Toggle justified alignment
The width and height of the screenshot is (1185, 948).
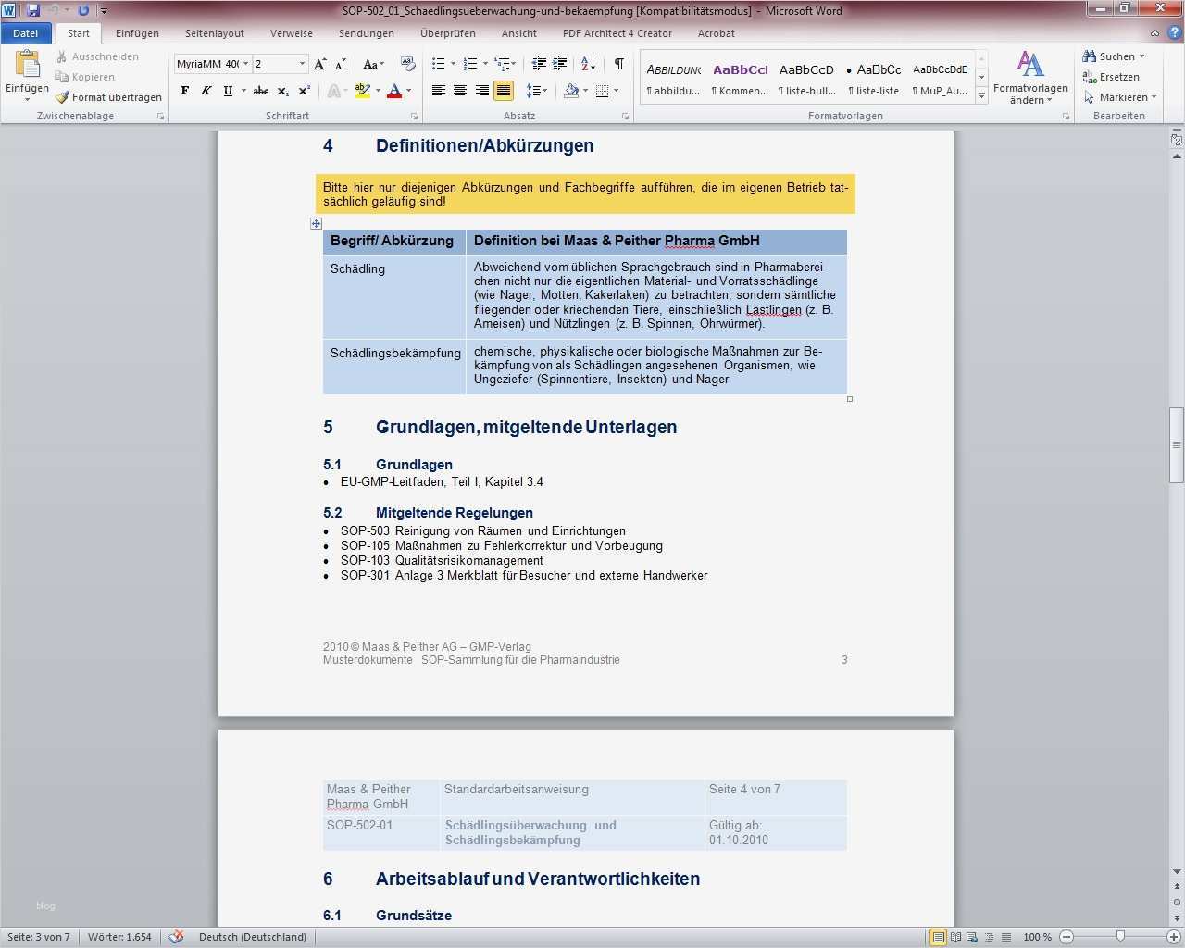pyautogui.click(x=504, y=91)
